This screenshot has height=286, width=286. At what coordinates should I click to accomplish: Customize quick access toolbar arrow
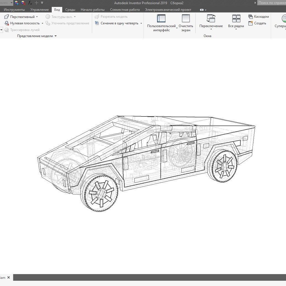[42, 3]
